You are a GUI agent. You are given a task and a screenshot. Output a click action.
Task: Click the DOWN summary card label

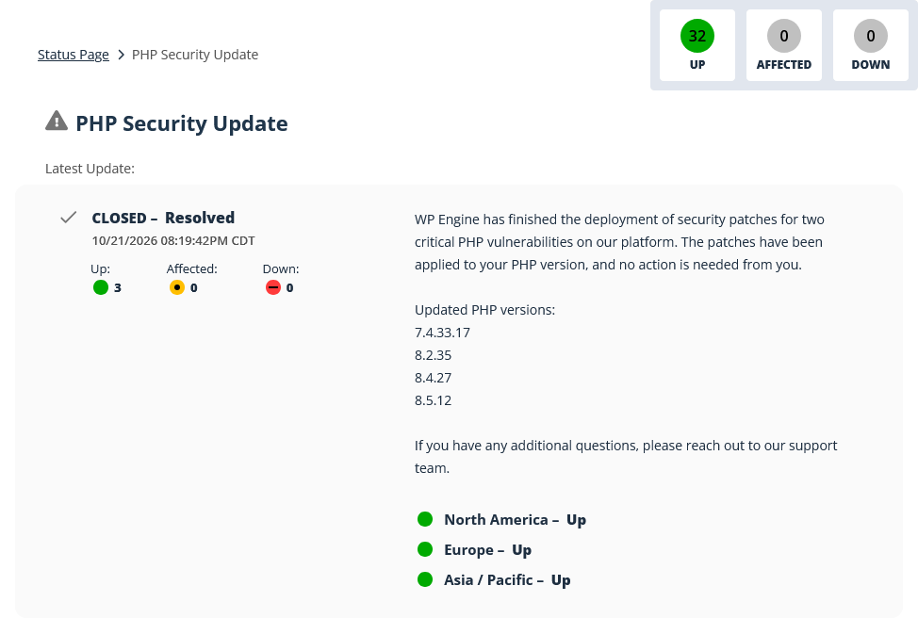pos(871,64)
